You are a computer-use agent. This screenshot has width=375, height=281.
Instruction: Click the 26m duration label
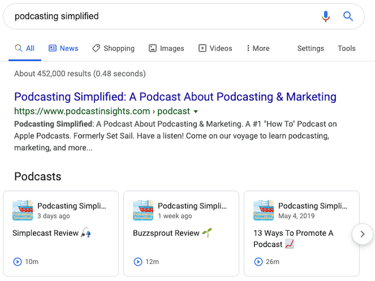point(273,262)
